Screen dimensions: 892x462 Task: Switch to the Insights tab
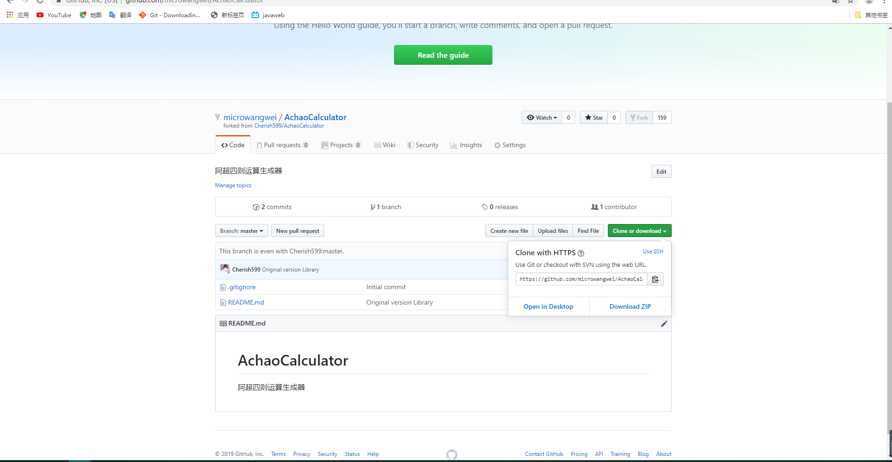click(466, 145)
